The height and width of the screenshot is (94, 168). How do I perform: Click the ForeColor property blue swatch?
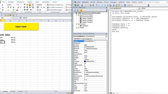tap(85, 61)
